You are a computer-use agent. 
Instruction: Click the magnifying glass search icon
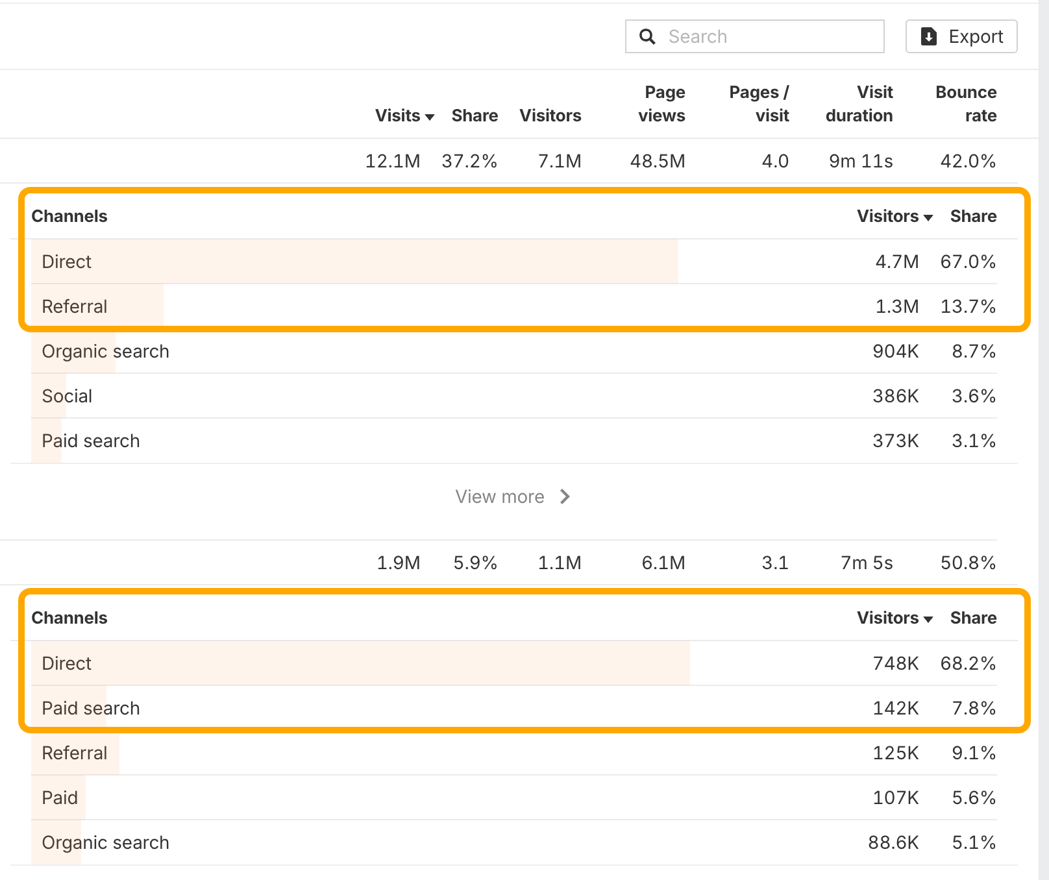point(647,36)
